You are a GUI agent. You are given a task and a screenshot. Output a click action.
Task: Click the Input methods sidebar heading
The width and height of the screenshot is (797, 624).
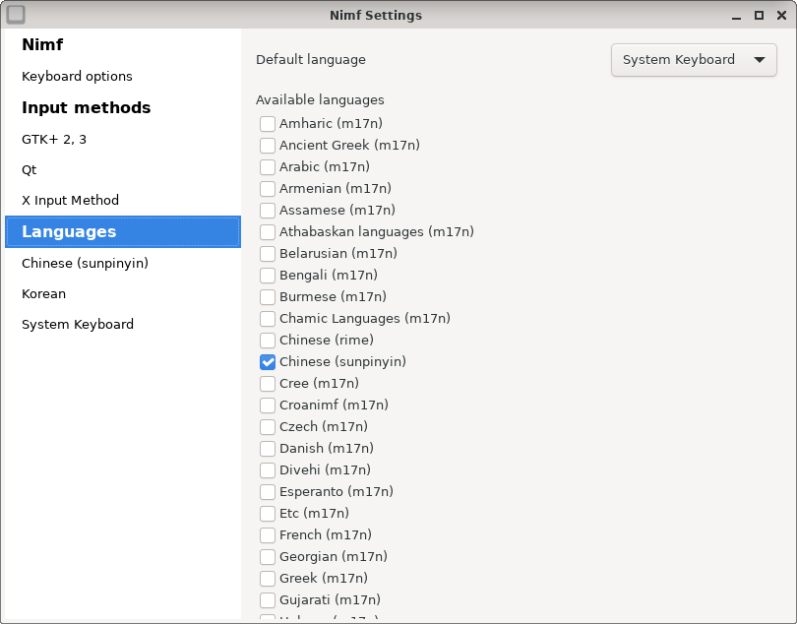[x=87, y=108]
